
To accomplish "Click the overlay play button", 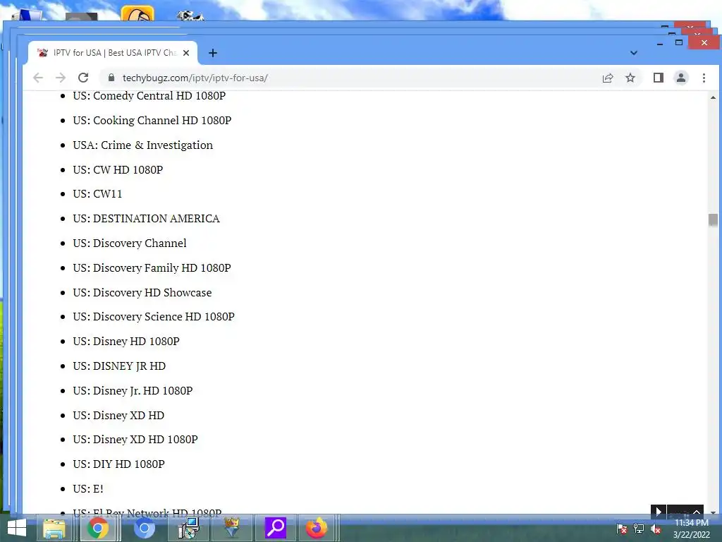I will [658, 511].
